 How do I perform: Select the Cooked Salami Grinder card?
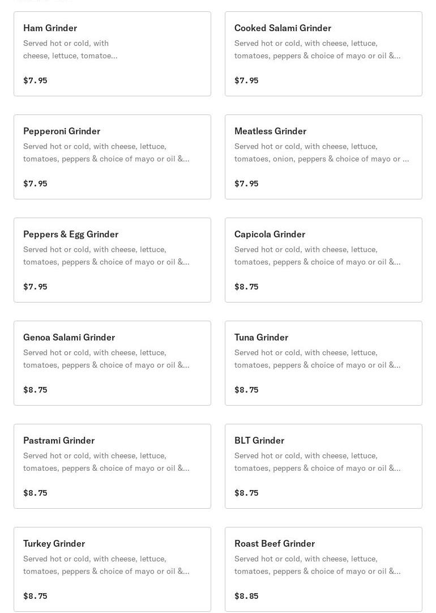click(323, 54)
